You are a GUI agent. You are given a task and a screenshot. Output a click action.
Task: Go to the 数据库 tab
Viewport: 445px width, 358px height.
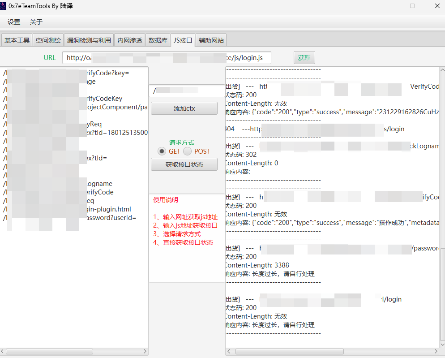tap(158, 40)
